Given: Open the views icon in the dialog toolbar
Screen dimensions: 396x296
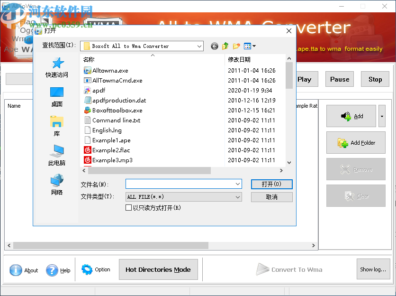Looking at the screenshot, I should coord(248,46).
